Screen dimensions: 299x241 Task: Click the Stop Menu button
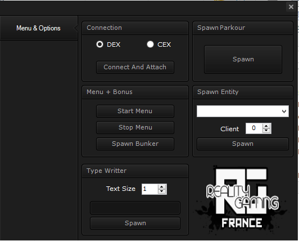point(135,127)
